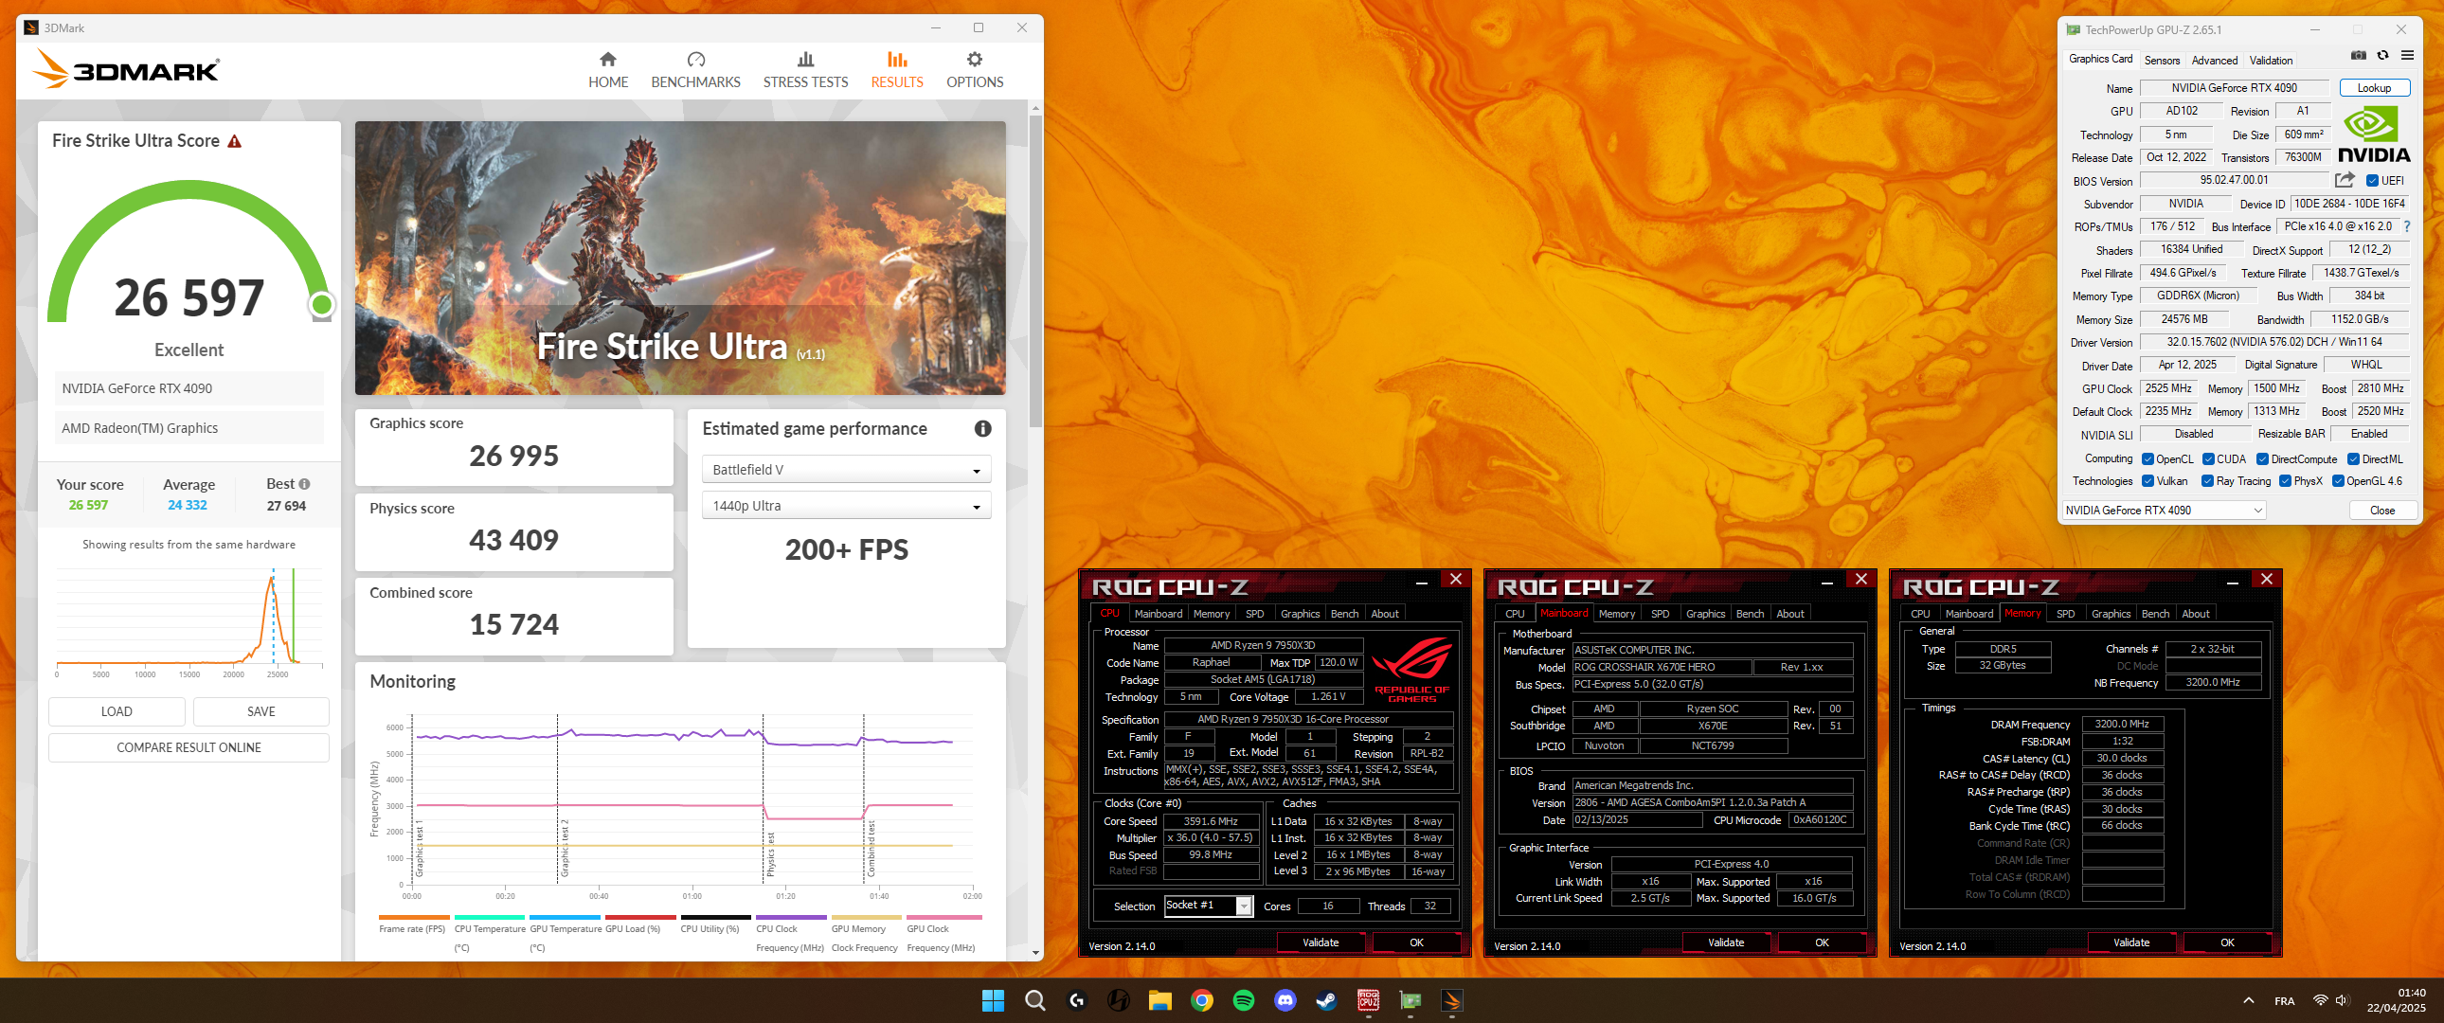Open the 1440p Ultra resolution dropdown
The height and width of the screenshot is (1023, 2444).
(x=846, y=506)
